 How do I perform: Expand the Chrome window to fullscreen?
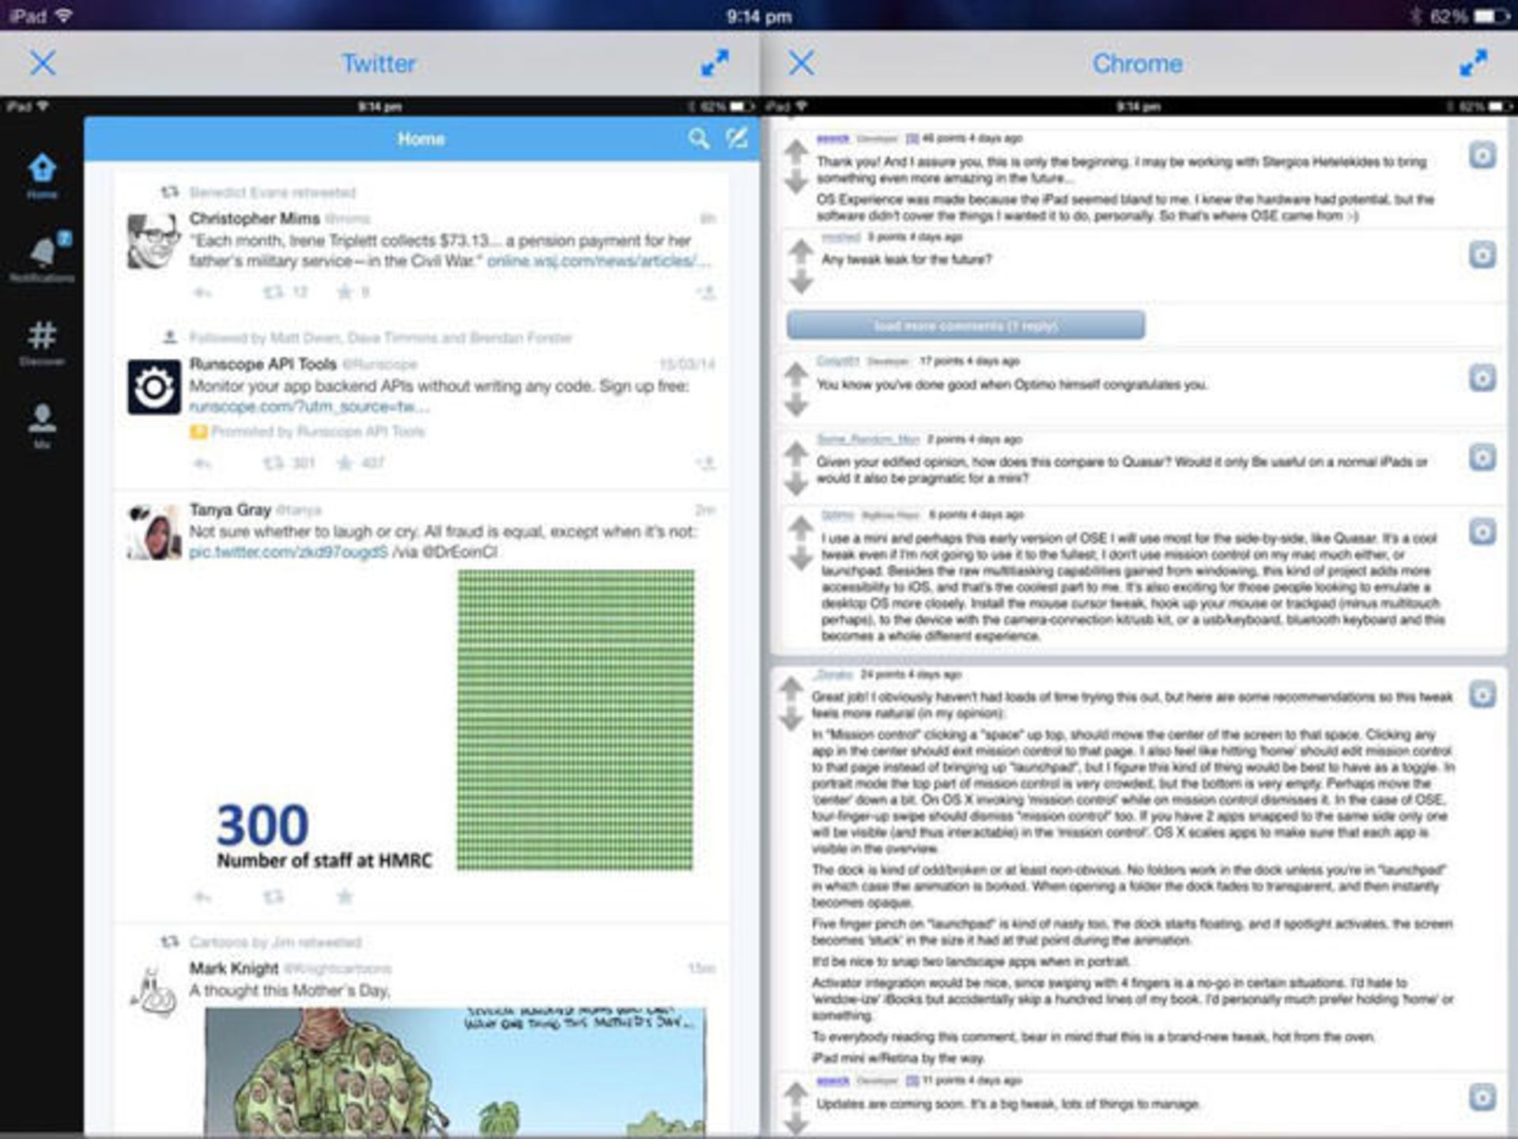(1474, 63)
